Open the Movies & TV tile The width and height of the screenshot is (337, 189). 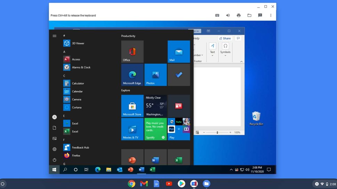[132, 129]
